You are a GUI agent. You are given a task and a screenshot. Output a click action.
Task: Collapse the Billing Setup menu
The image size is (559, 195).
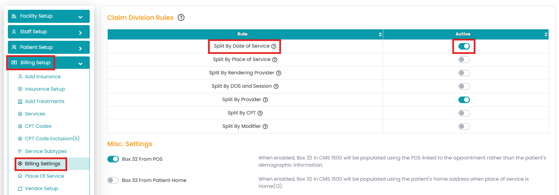[x=49, y=63]
